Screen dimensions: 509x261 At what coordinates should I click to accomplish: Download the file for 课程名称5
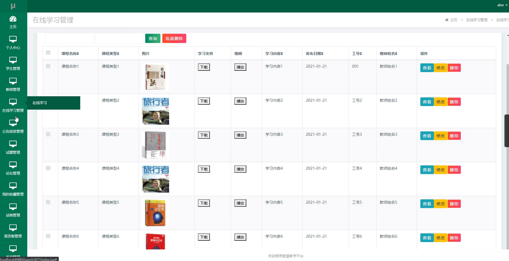(204, 203)
